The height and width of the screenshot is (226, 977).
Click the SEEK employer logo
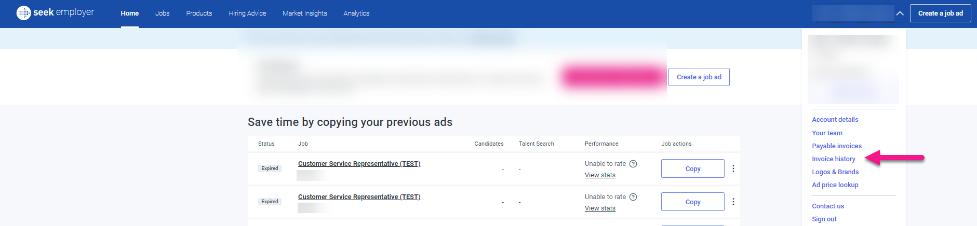(x=56, y=13)
